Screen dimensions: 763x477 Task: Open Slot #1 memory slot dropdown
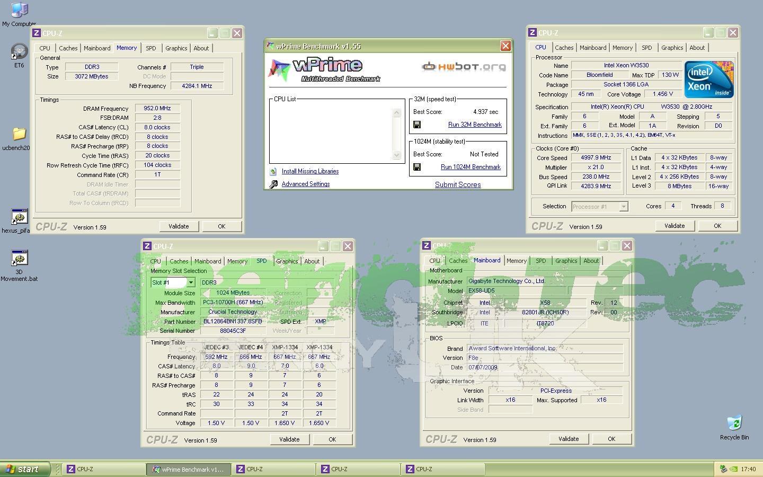191,282
